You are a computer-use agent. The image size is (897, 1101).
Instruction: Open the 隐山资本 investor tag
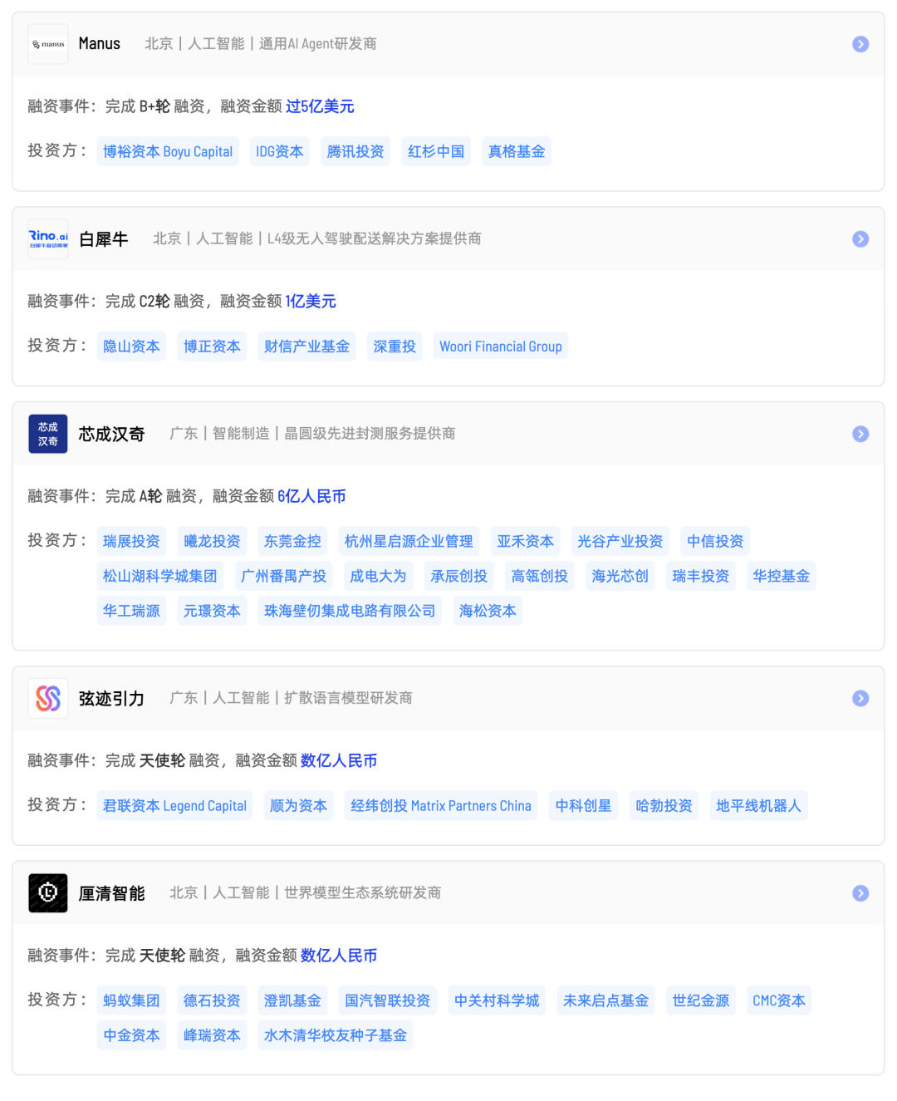pos(131,347)
